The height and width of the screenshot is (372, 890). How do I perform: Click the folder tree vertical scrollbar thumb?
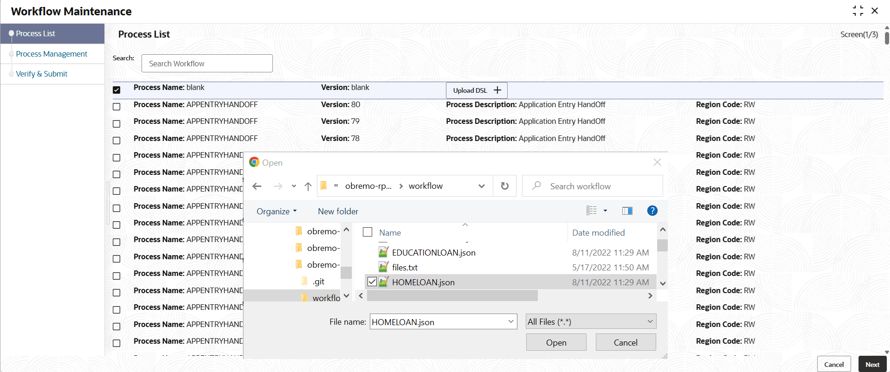[x=346, y=272]
